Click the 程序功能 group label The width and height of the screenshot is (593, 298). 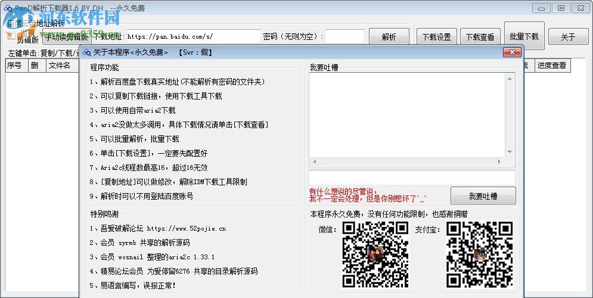(104, 67)
